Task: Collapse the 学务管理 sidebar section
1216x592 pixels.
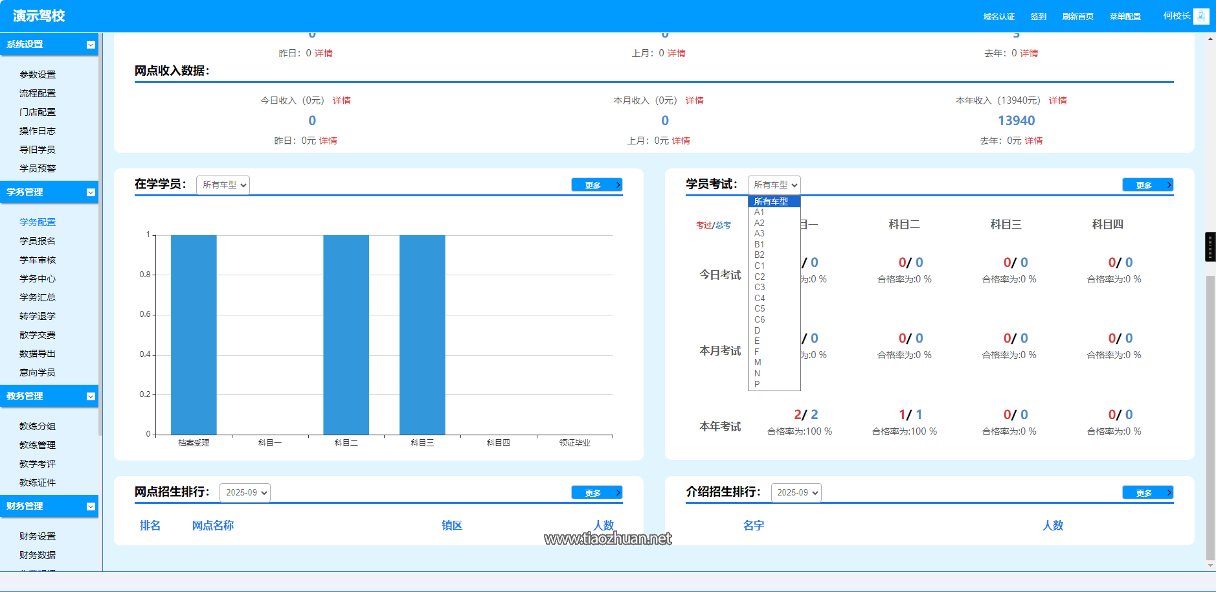Action: tap(91, 192)
